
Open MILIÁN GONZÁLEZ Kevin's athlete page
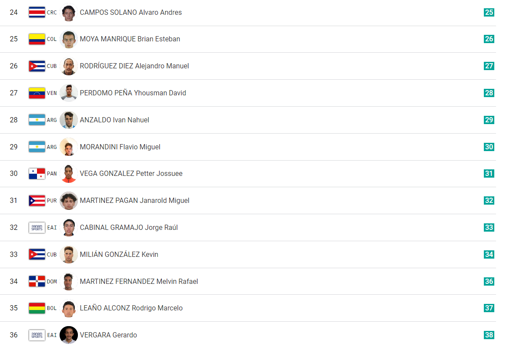click(119, 255)
